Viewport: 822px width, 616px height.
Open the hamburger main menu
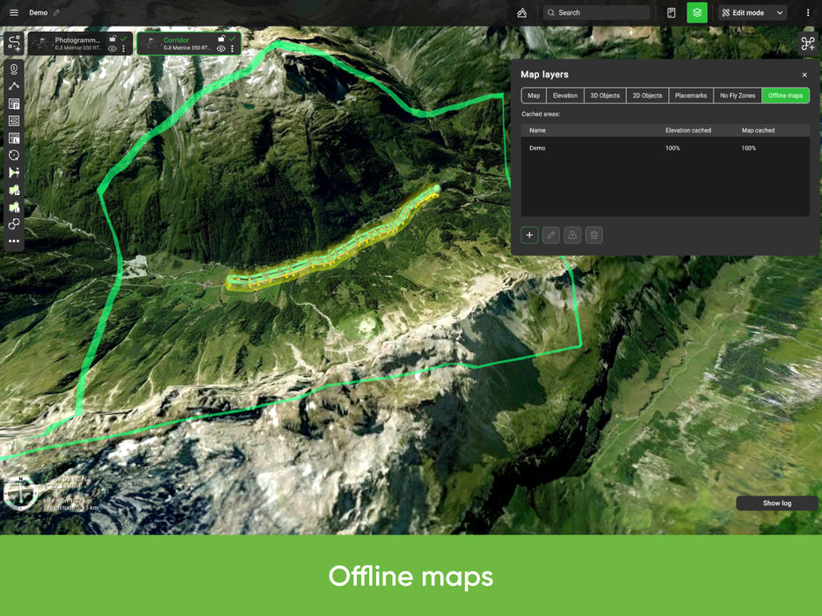(13, 12)
